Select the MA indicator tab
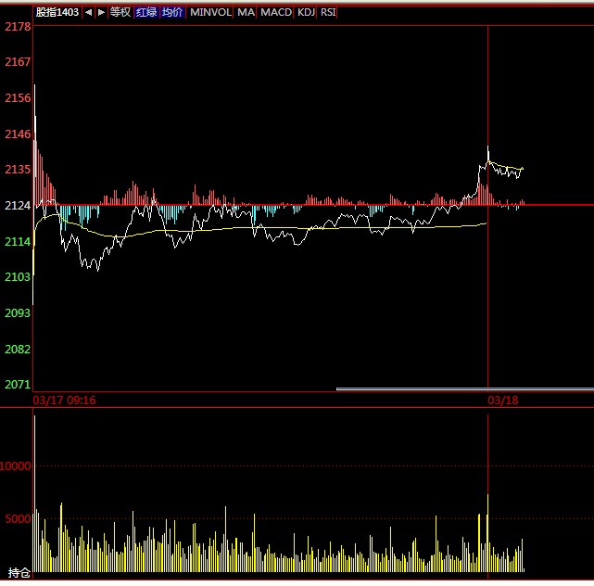Viewport: 594px width, 586px height. tap(245, 12)
